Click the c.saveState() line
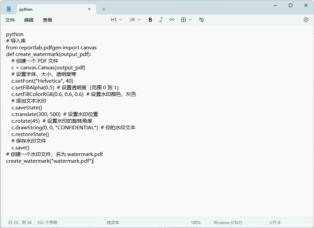The image size is (314, 228). point(27,108)
